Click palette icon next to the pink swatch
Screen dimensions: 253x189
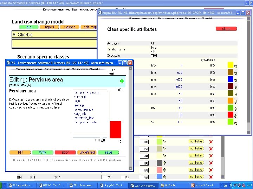point(164,170)
